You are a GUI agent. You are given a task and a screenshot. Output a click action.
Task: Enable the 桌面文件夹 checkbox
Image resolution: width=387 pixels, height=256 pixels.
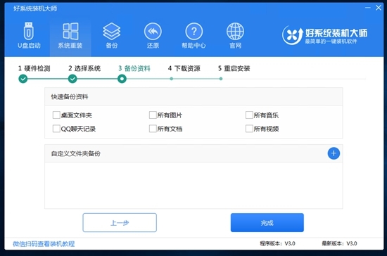[56, 115]
